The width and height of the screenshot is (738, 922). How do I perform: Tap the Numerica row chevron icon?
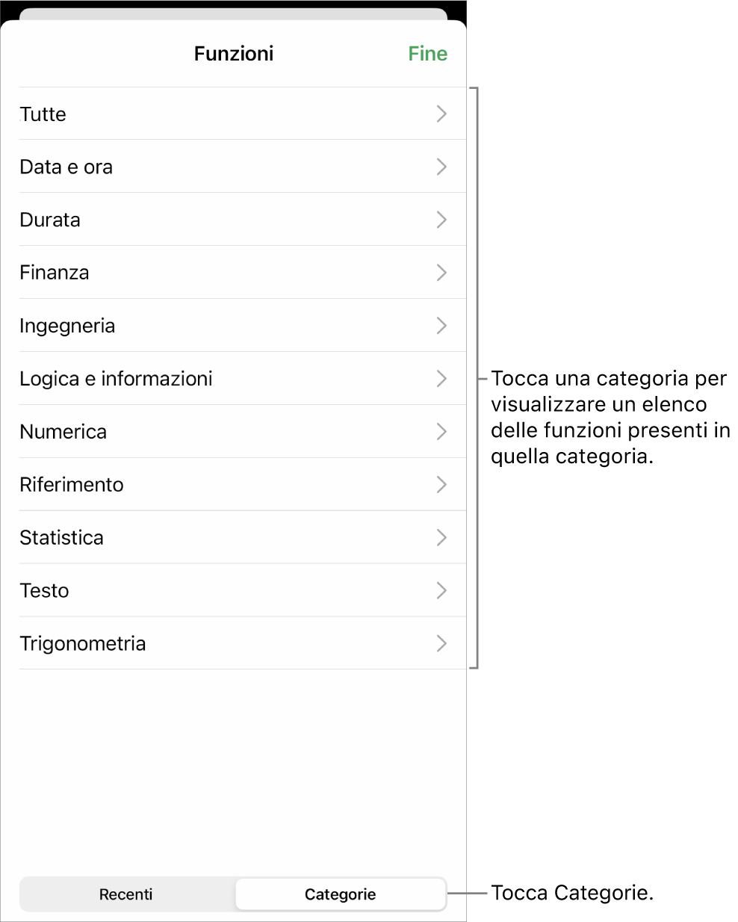pyautogui.click(x=441, y=432)
